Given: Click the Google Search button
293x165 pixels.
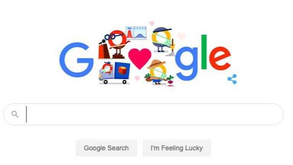Looking at the screenshot, I should pos(106,148).
